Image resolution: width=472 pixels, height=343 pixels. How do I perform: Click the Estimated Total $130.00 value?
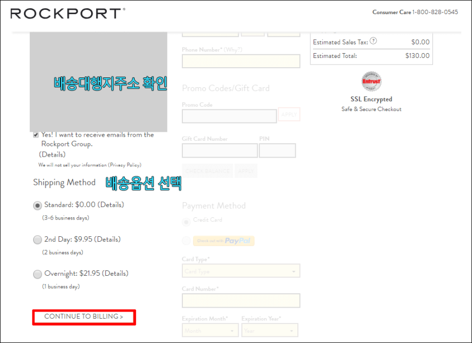[417, 56]
